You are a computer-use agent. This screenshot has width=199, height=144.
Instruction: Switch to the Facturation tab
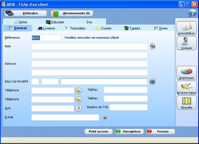[75, 28]
